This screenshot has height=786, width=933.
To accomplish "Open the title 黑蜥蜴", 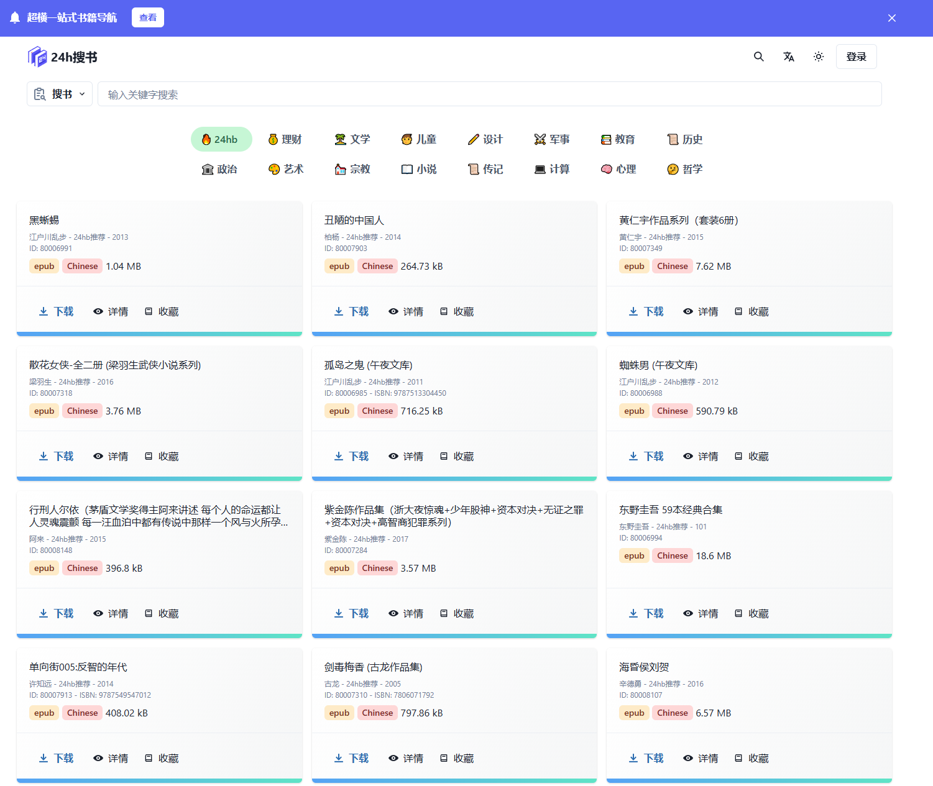I will pyautogui.click(x=44, y=220).
